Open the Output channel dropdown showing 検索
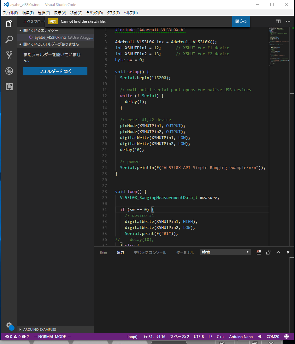 (x=225, y=252)
